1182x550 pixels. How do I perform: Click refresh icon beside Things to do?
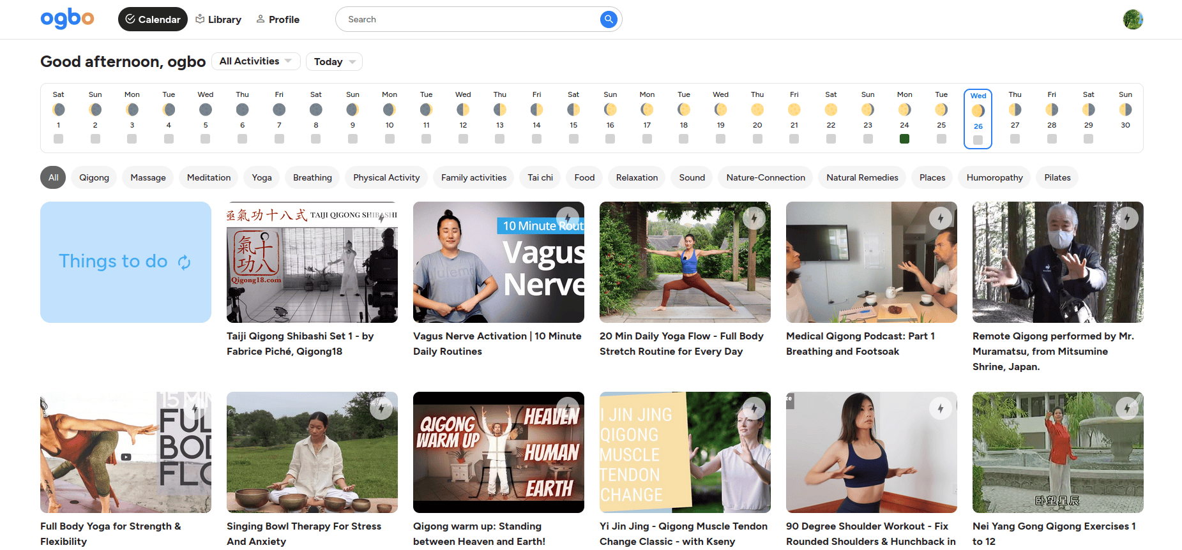coord(185,262)
